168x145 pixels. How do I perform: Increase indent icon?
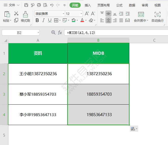(x=128, y=14)
